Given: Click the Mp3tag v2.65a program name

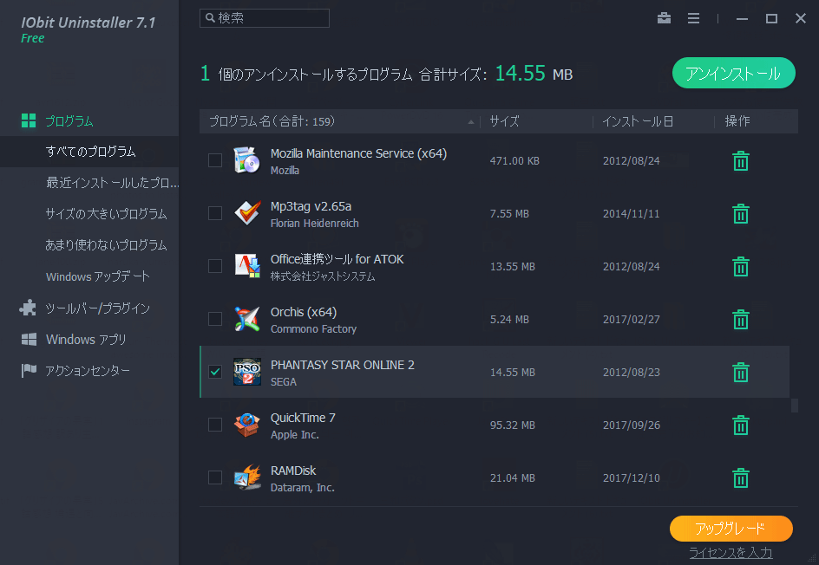Looking at the screenshot, I should point(311,206).
